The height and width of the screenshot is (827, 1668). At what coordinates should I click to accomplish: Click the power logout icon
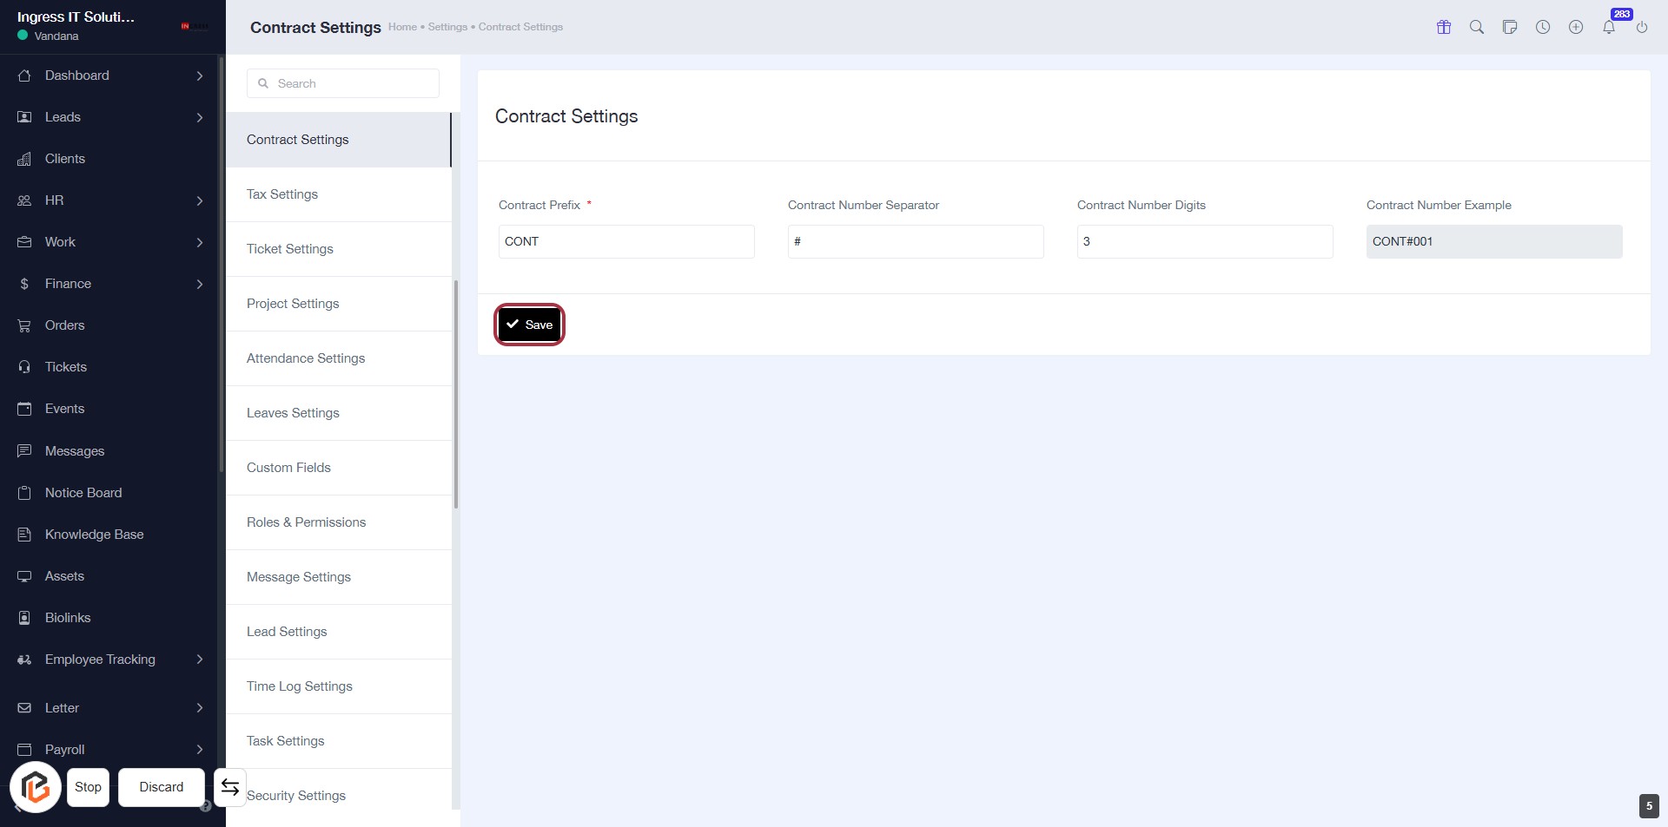tap(1642, 27)
